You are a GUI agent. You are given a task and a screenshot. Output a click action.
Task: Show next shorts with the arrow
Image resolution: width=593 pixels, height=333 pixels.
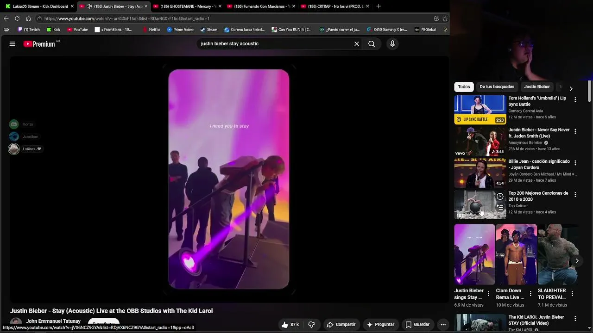pos(577,261)
